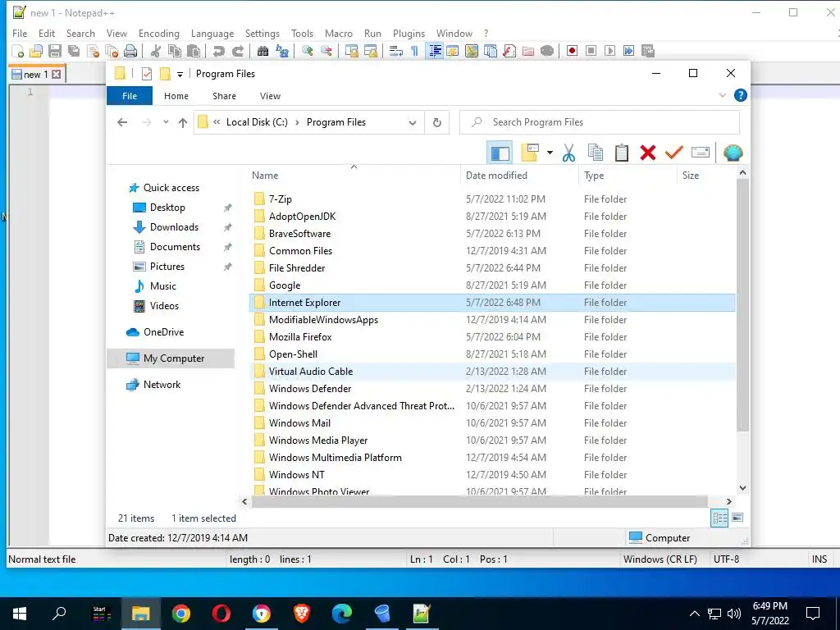Viewport: 840px width, 630px height.
Task: Open address bar history dropdown
Action: pyautogui.click(x=412, y=123)
